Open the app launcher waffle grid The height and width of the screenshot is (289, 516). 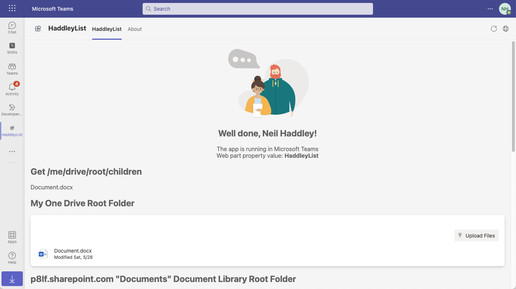coord(12,8)
